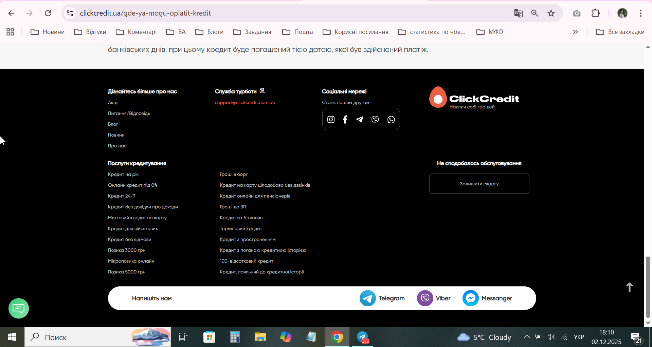Switch the УКР keyboard language
The height and width of the screenshot is (347, 652).
[579, 337]
